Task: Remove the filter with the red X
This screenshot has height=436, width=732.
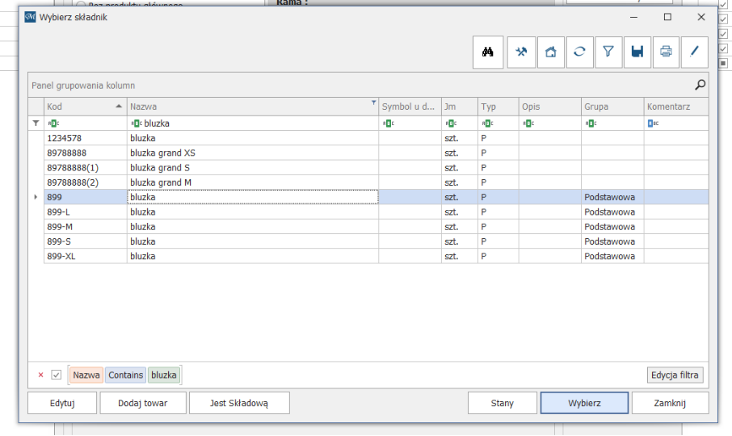Action: [x=40, y=375]
